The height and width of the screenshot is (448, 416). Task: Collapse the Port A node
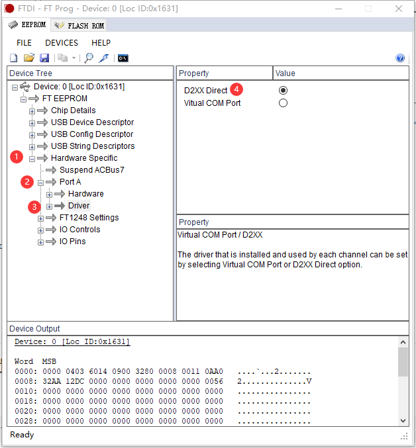tap(40, 183)
